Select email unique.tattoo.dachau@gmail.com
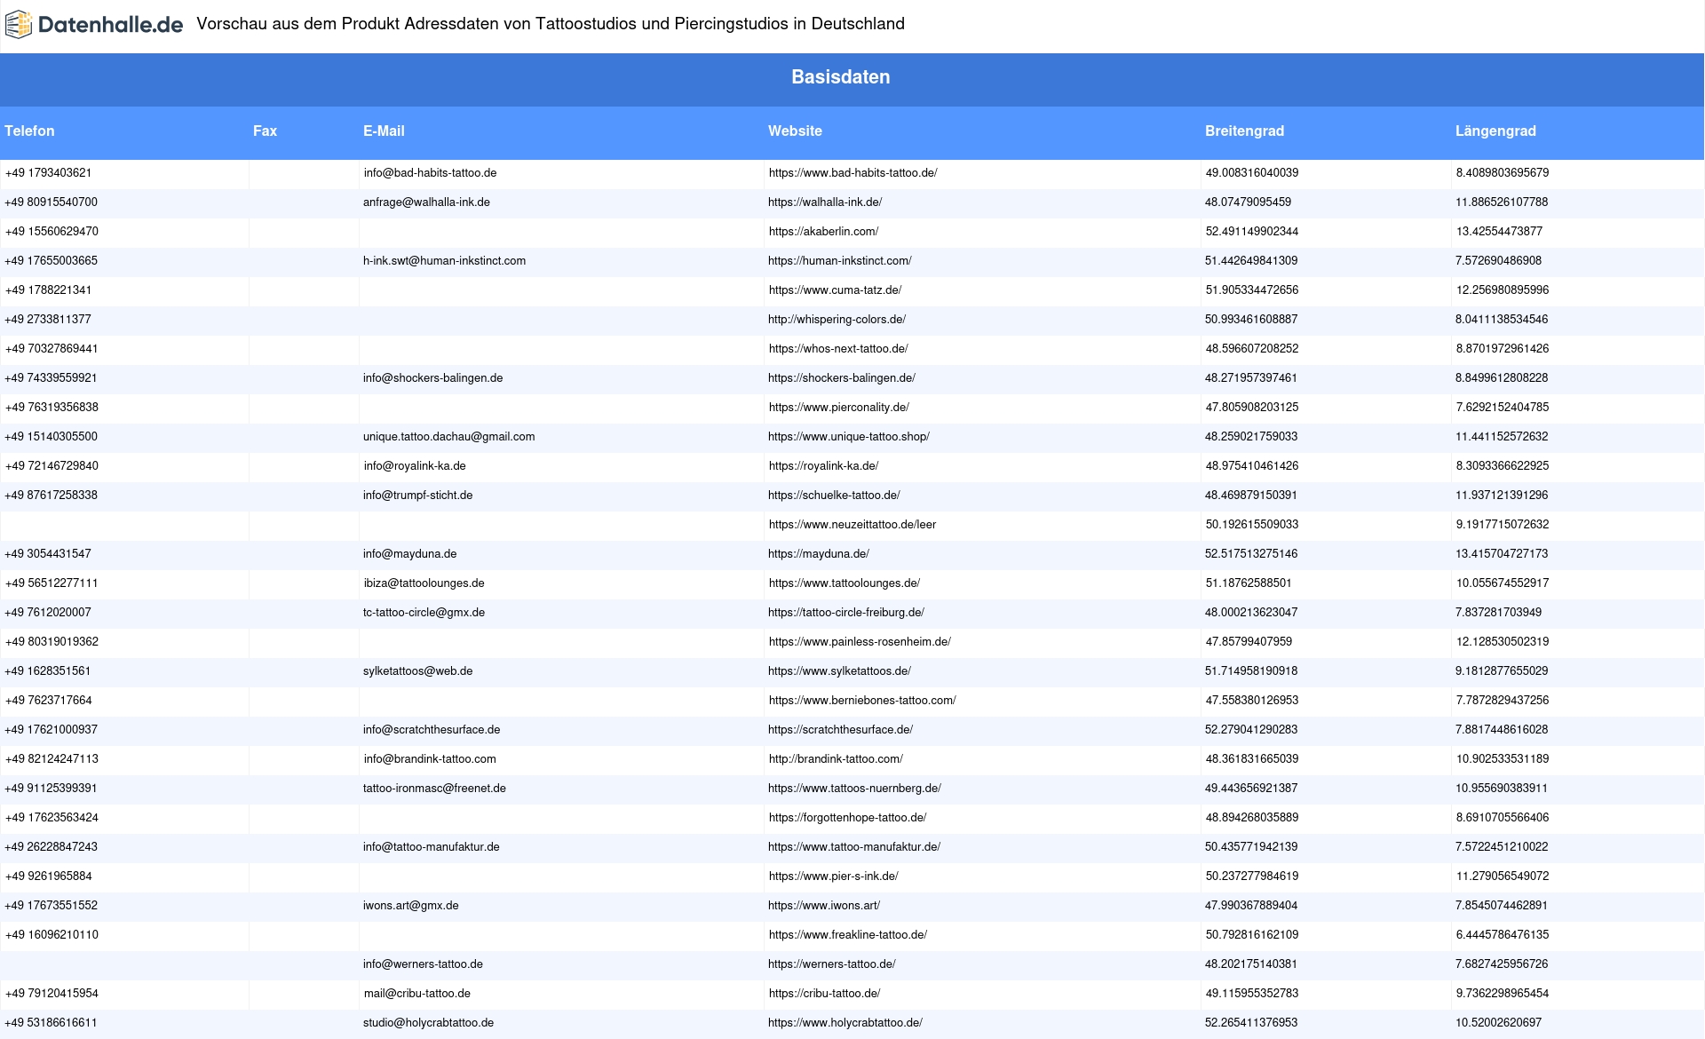Screen dimensions: 1705x1039 pos(448,437)
